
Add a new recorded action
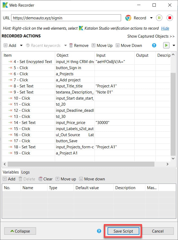pyautogui.click(x=10, y=46)
